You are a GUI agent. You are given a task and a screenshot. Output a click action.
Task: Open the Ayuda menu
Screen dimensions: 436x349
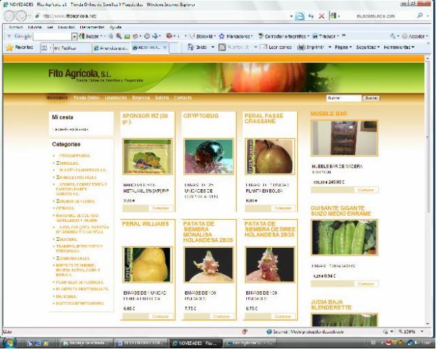coord(115,27)
